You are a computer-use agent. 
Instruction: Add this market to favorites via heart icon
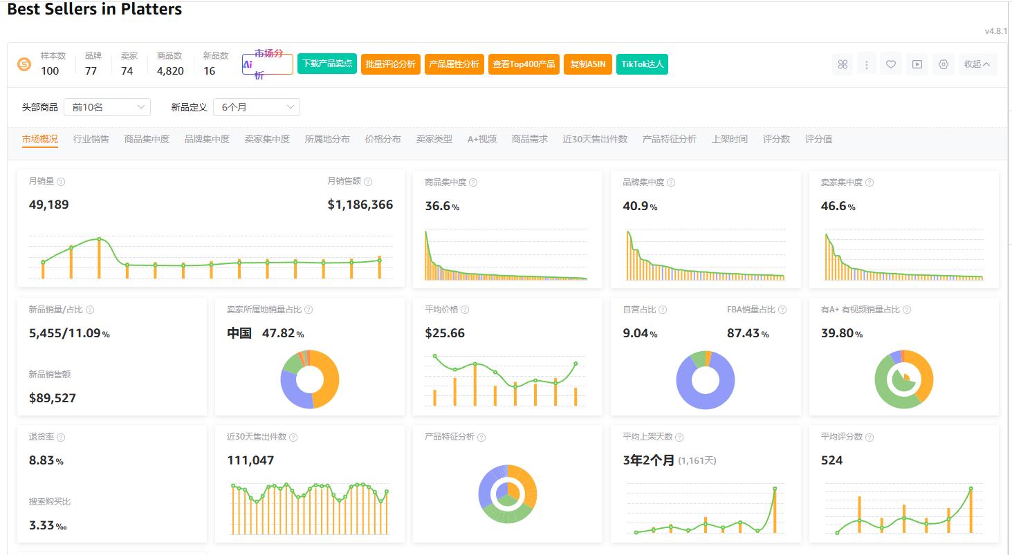(x=891, y=64)
